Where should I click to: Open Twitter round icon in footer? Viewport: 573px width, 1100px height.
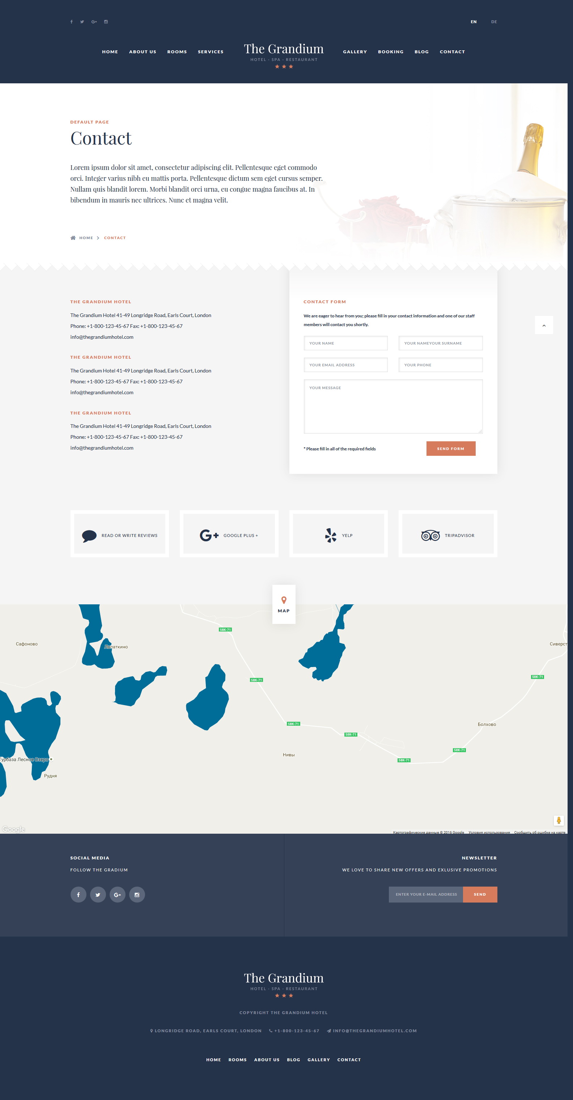[x=98, y=895]
